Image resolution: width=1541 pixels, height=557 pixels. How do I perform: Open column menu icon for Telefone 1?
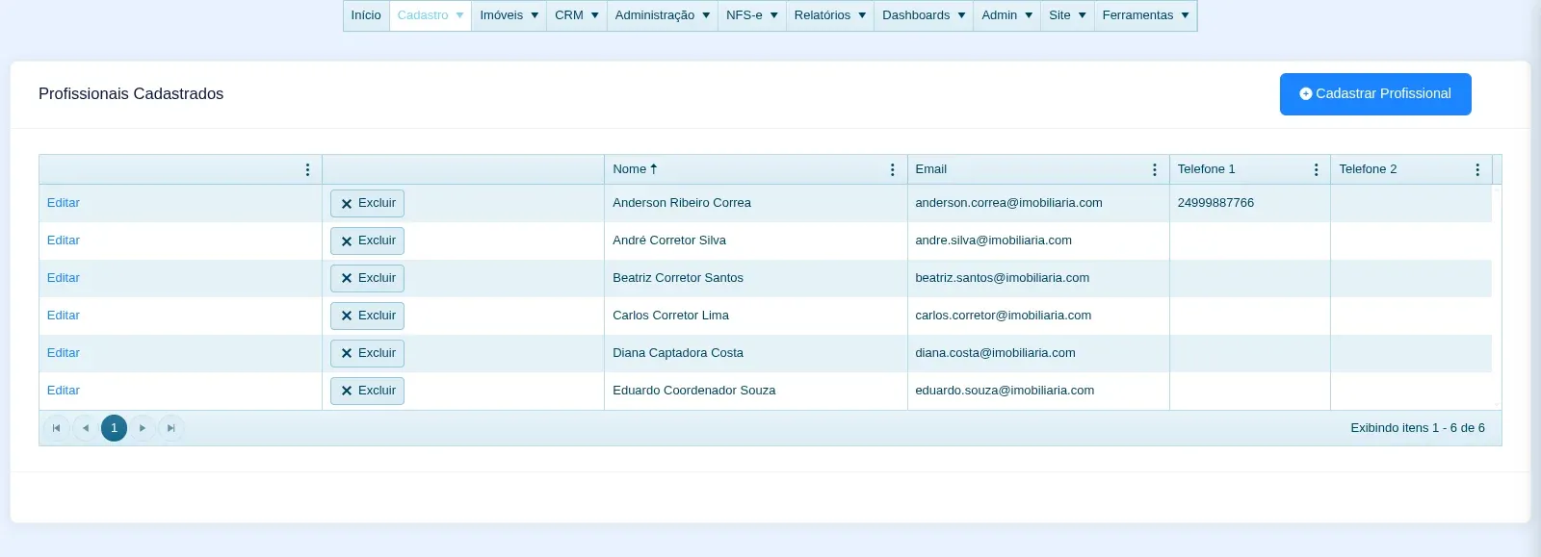(x=1317, y=169)
